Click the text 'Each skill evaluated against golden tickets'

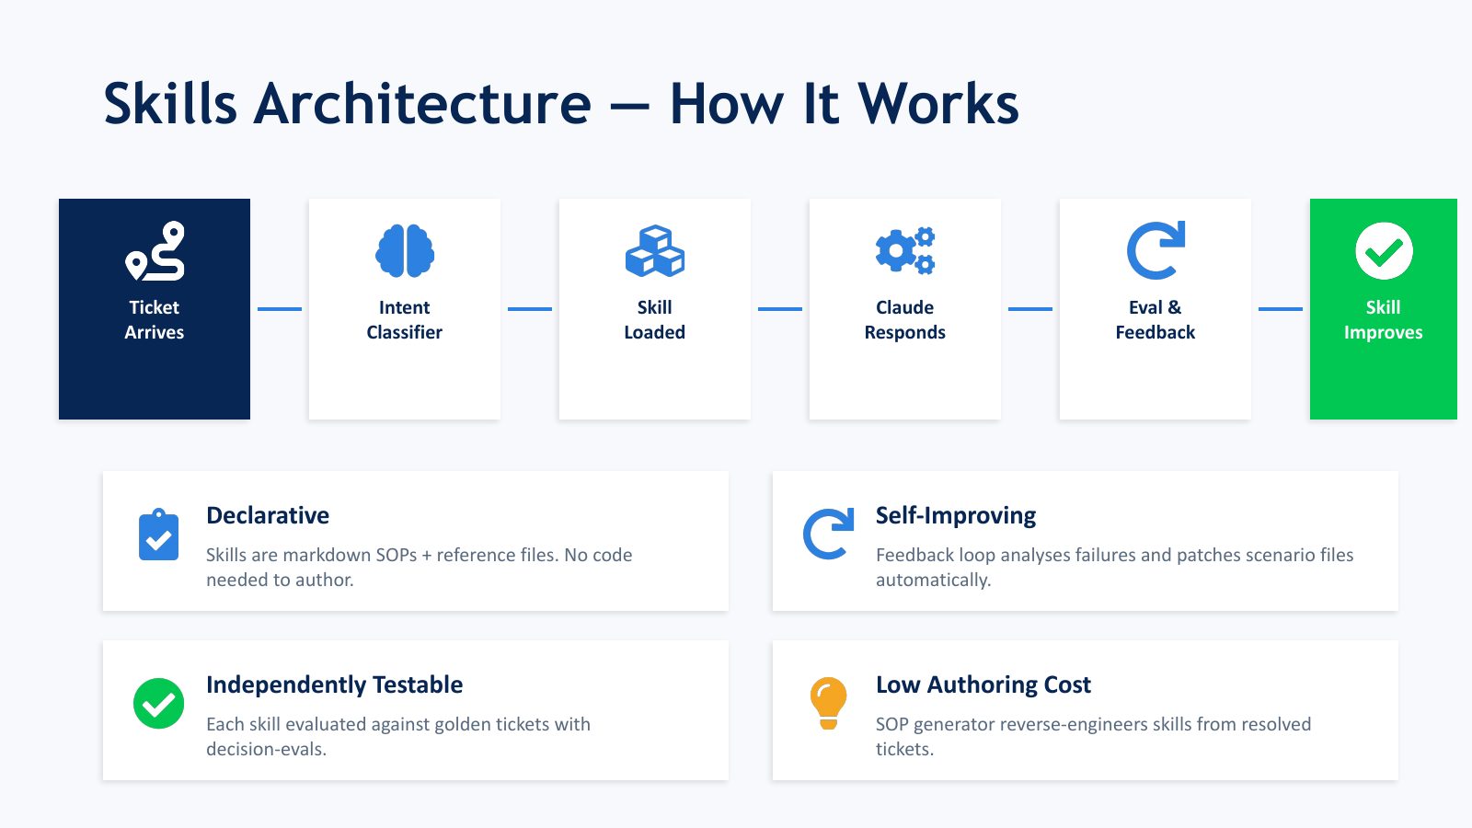point(378,724)
